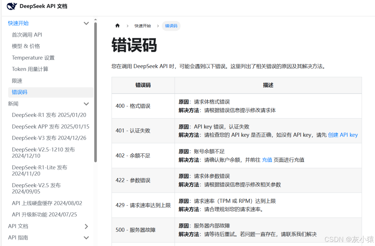Expand the API 文档 section chevron

(86, 226)
